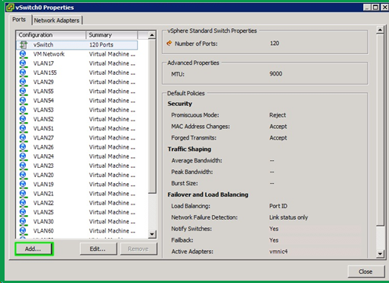Click the vSwitch icon in the list
The height and width of the screenshot is (283, 389).
[24, 45]
